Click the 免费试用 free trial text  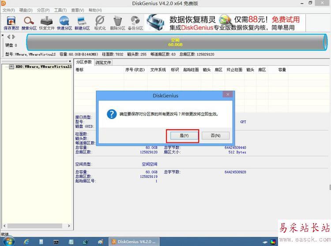point(286,19)
